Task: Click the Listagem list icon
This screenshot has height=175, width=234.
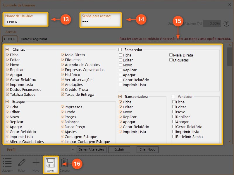Action: (x=7, y=163)
